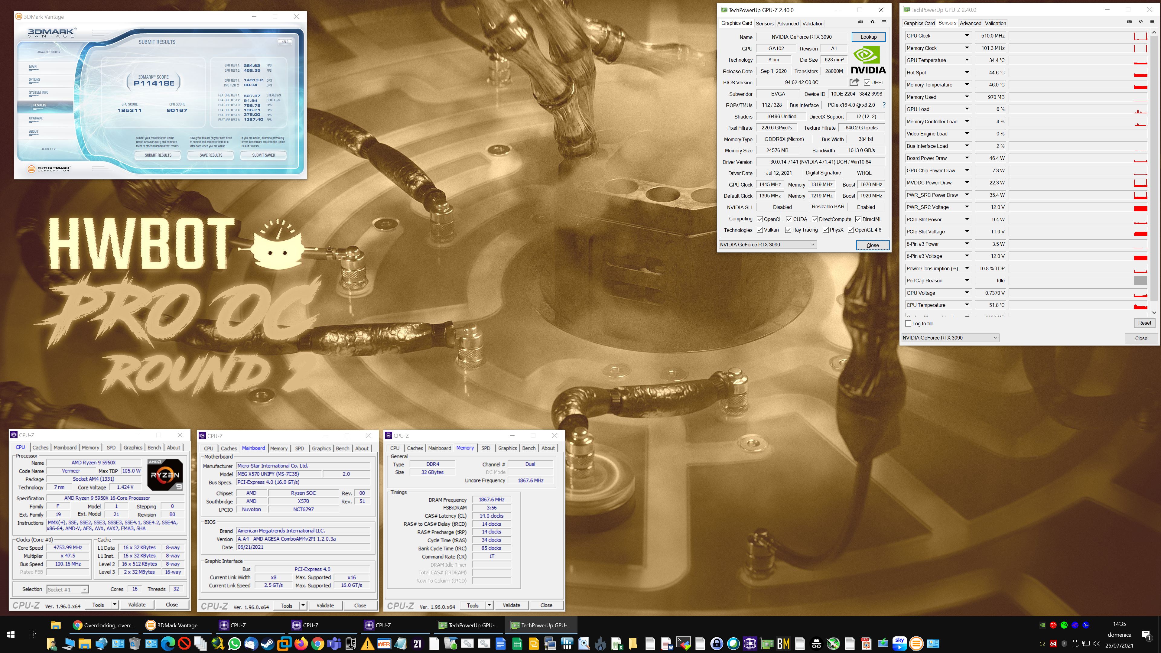The height and width of the screenshot is (653, 1161).
Task: Open WhatsApp from the taskbar
Action: 234,644
